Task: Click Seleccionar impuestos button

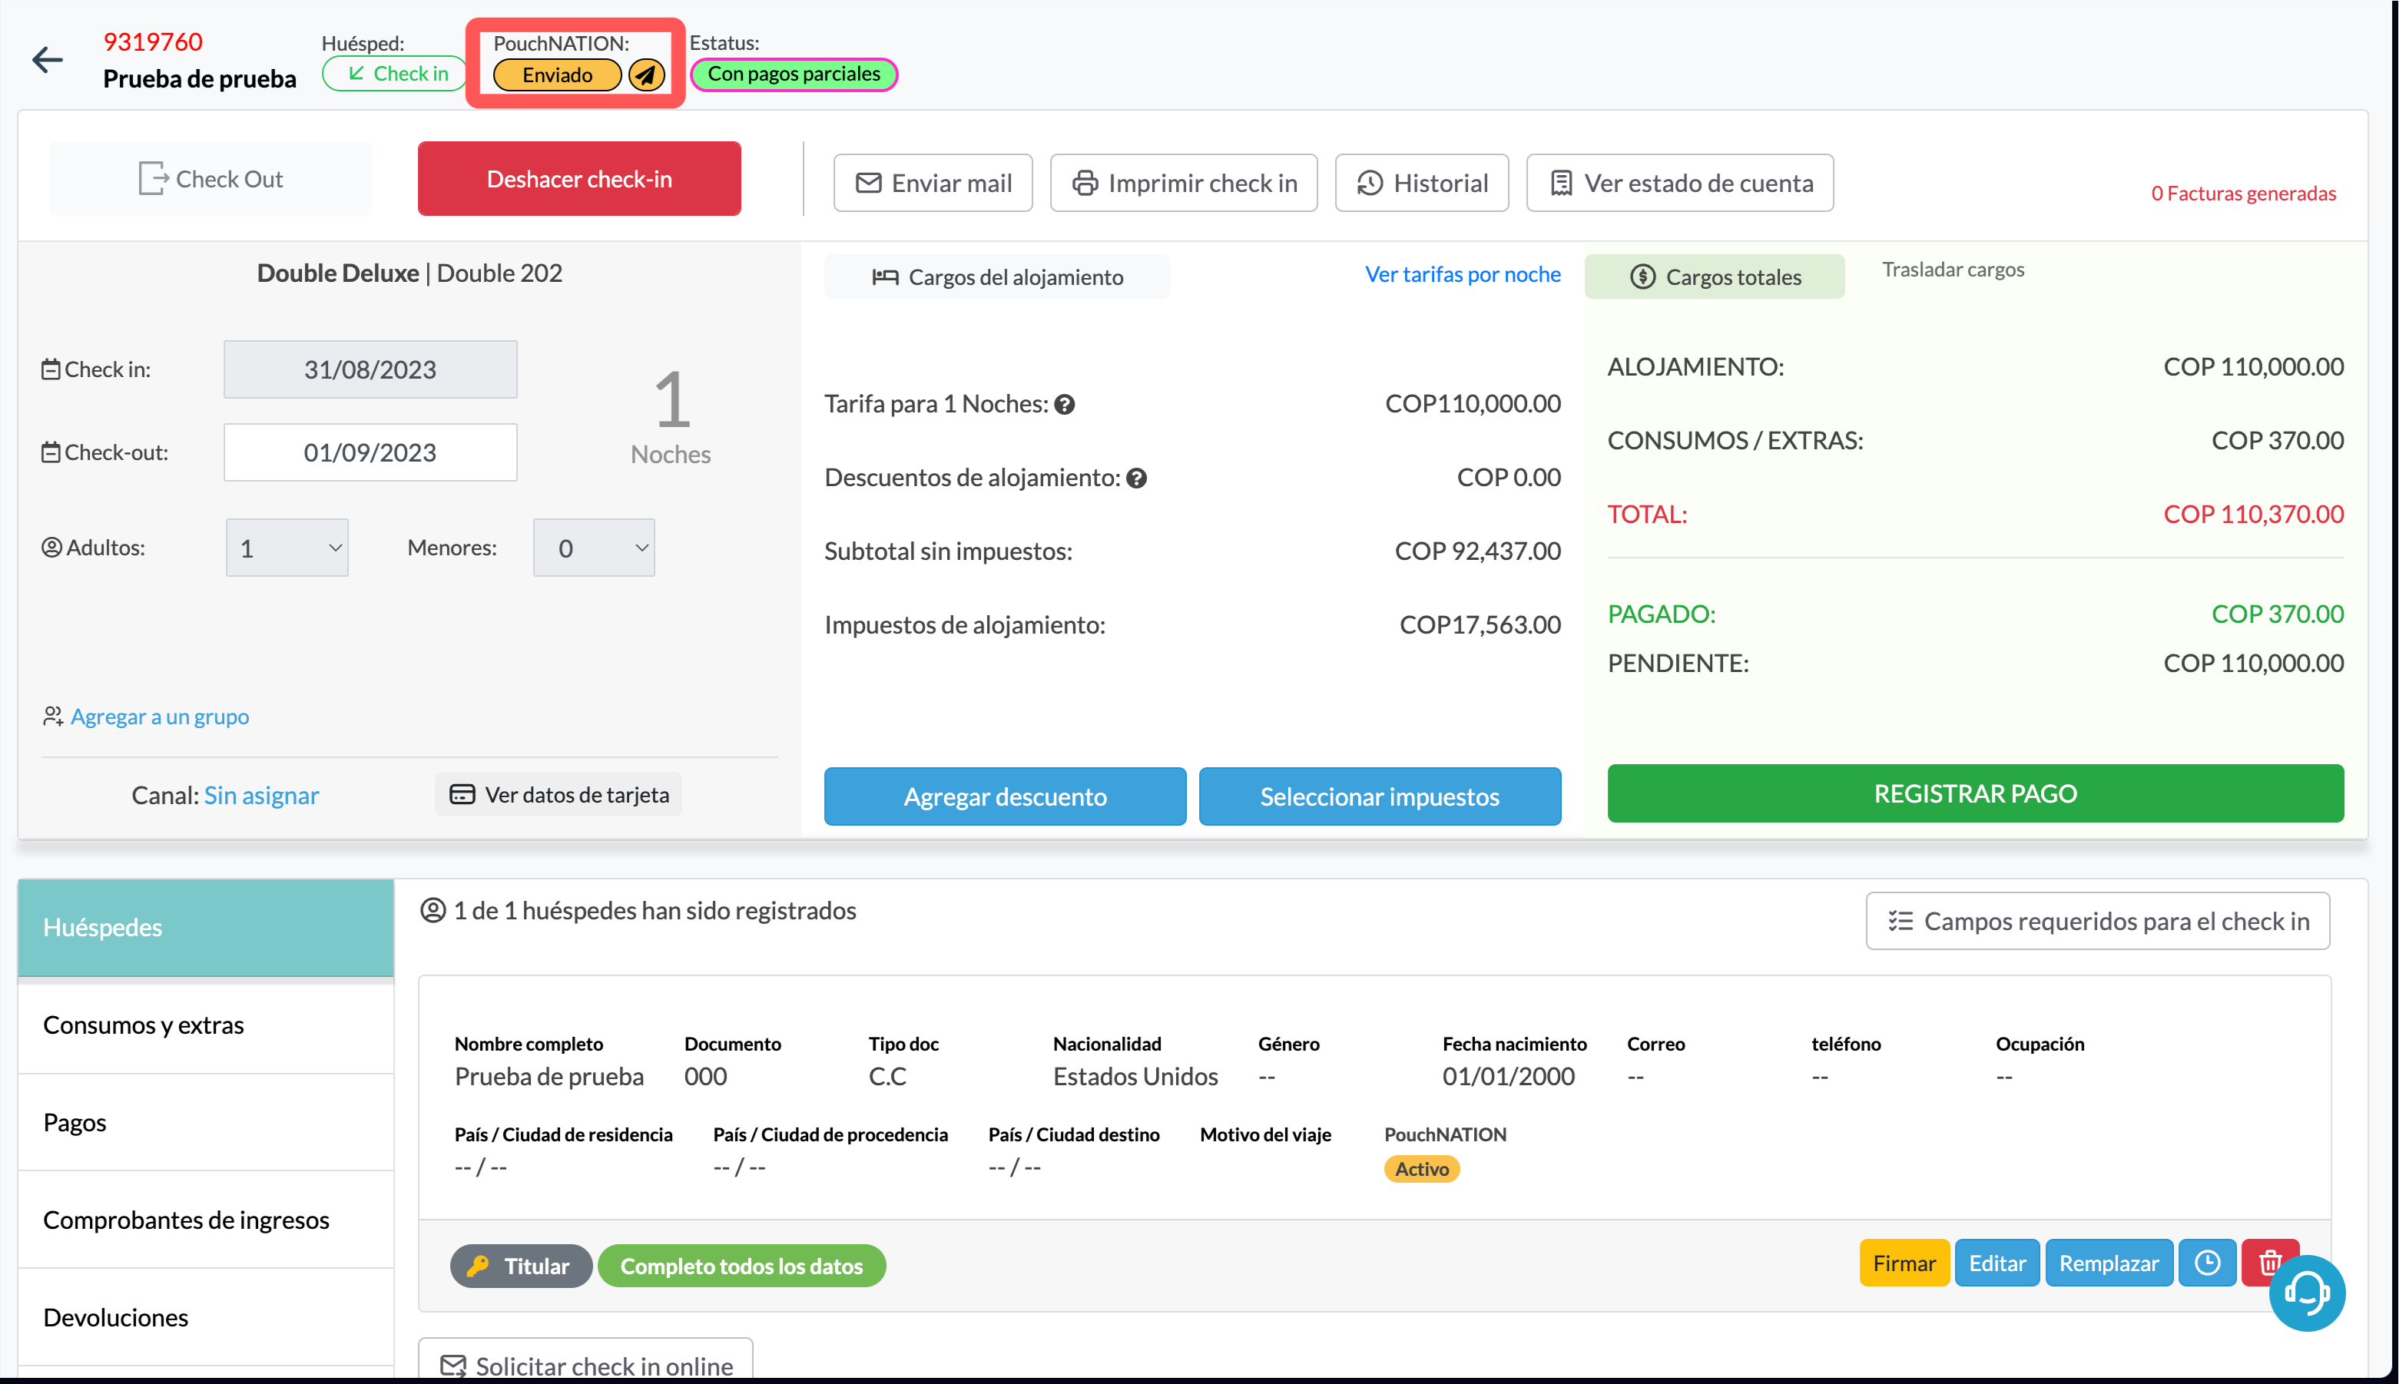Action: coord(1379,796)
